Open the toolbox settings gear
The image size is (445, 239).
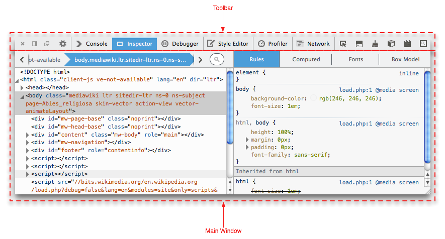click(x=63, y=44)
